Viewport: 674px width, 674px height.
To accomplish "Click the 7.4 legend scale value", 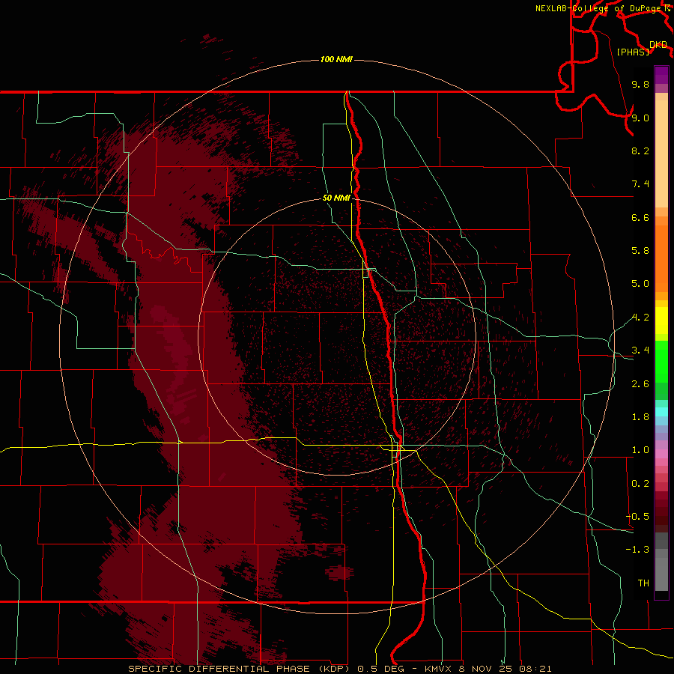I will 640,184.
